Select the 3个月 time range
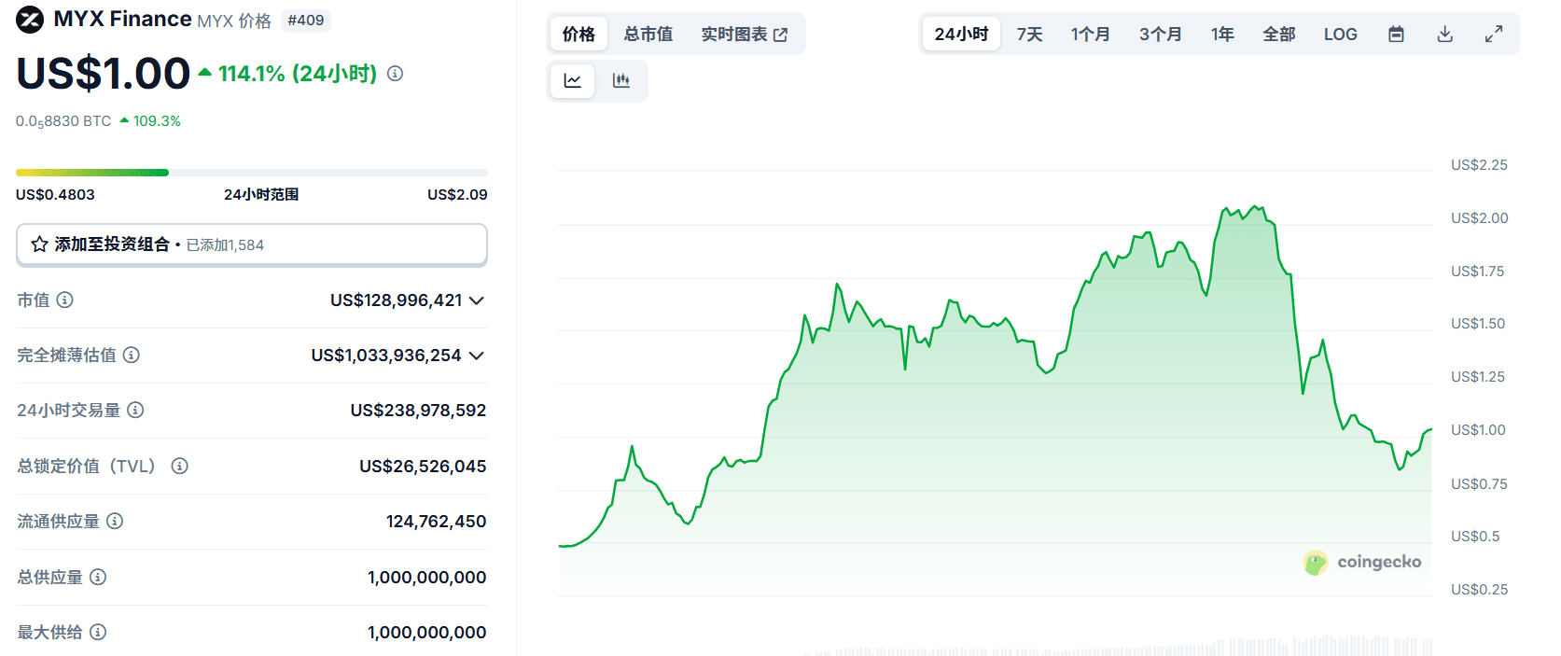 (1160, 35)
